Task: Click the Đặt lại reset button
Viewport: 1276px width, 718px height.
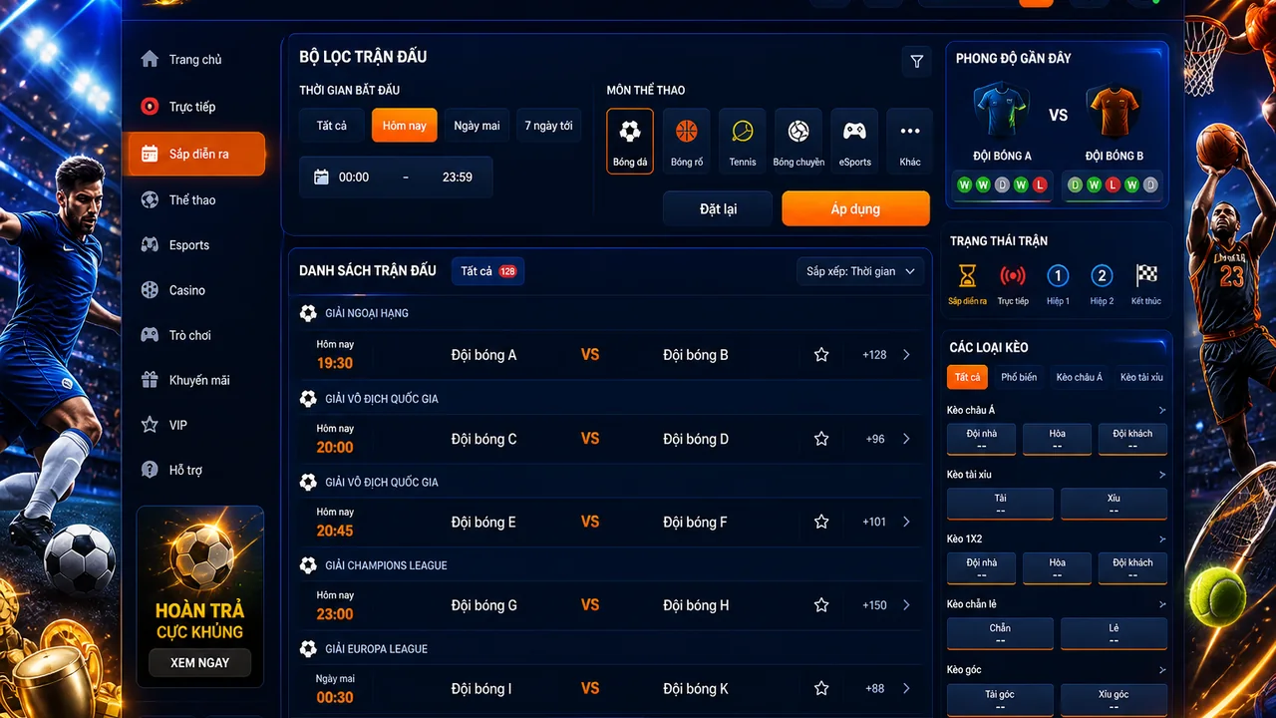Action: click(x=718, y=209)
